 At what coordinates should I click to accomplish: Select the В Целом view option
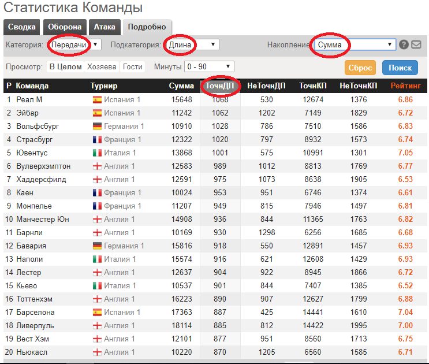(65, 66)
